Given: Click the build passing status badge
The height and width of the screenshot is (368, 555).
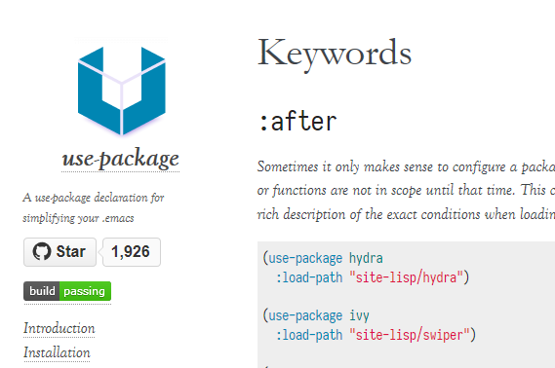Looking at the screenshot, I should [67, 291].
